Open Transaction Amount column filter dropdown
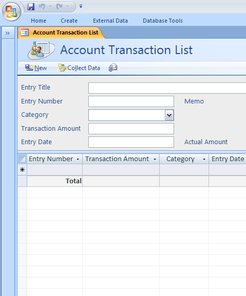The image size is (246, 296). point(155,160)
